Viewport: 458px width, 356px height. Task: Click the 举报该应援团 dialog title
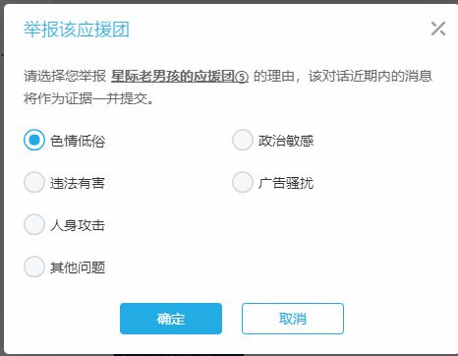coord(77,30)
